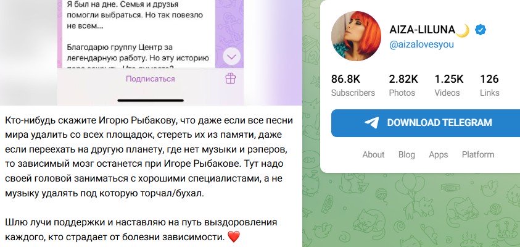Screen dimensions: 520x247
Task: Click the DOWNLOAD TELEGRAM button
Action: point(426,123)
